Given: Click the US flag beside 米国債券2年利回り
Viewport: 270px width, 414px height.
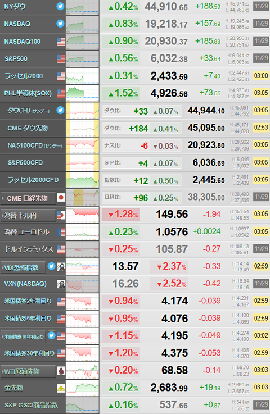Looking at the screenshot, I should 61,302.
